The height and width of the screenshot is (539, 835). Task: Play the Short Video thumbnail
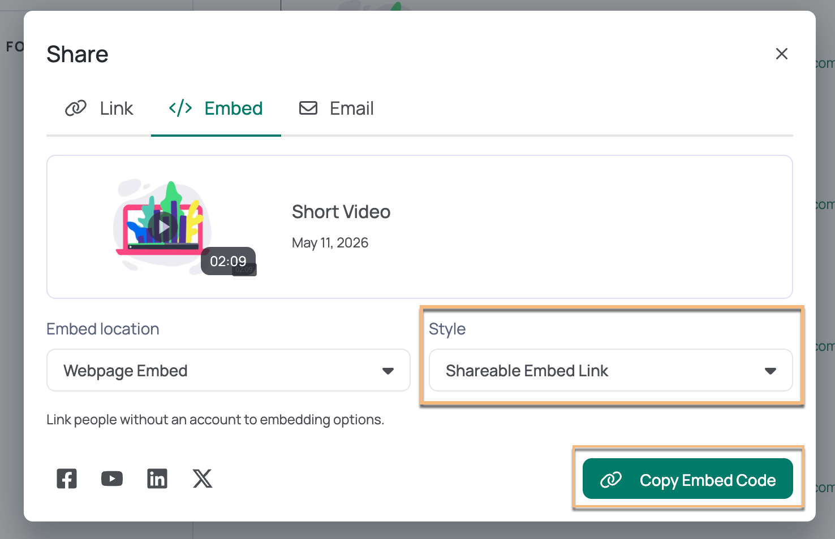(163, 227)
